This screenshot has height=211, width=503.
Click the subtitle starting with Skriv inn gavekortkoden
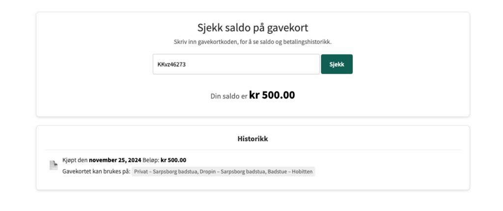click(x=252, y=42)
